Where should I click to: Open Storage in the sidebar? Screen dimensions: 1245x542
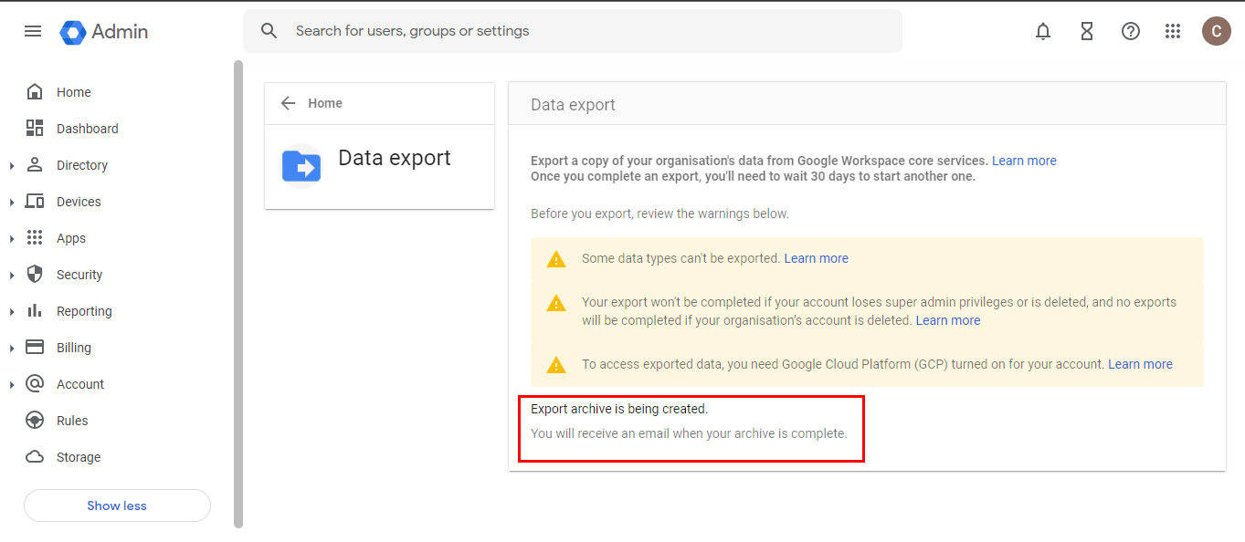pyautogui.click(x=79, y=457)
